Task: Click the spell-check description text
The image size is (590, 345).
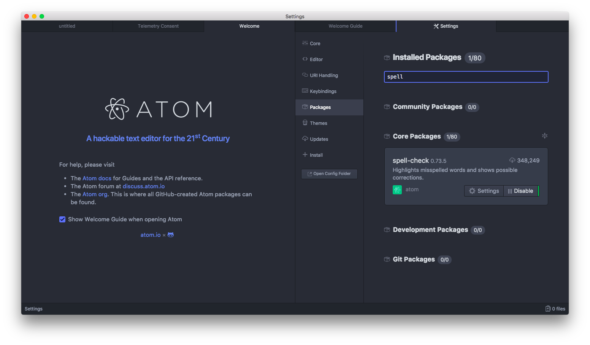Action: tap(455, 174)
